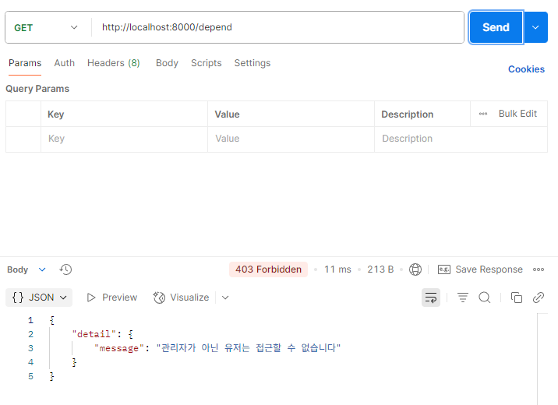Switch to request Body tab
This screenshot has height=405, width=558.
click(167, 63)
